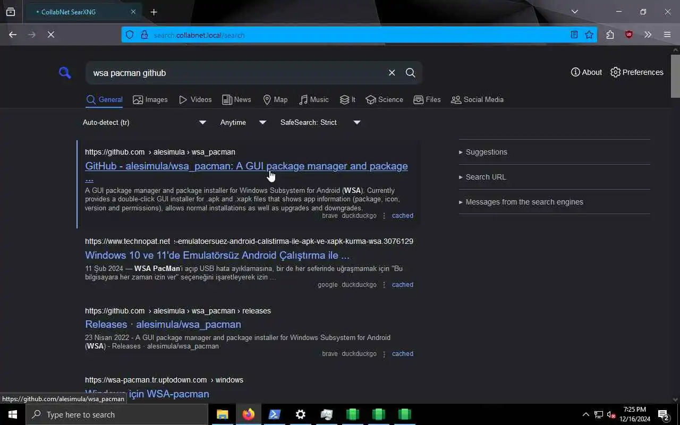Viewport: 680px width, 425px height.
Task: Bookmark this page with star icon
Action: [x=589, y=35]
